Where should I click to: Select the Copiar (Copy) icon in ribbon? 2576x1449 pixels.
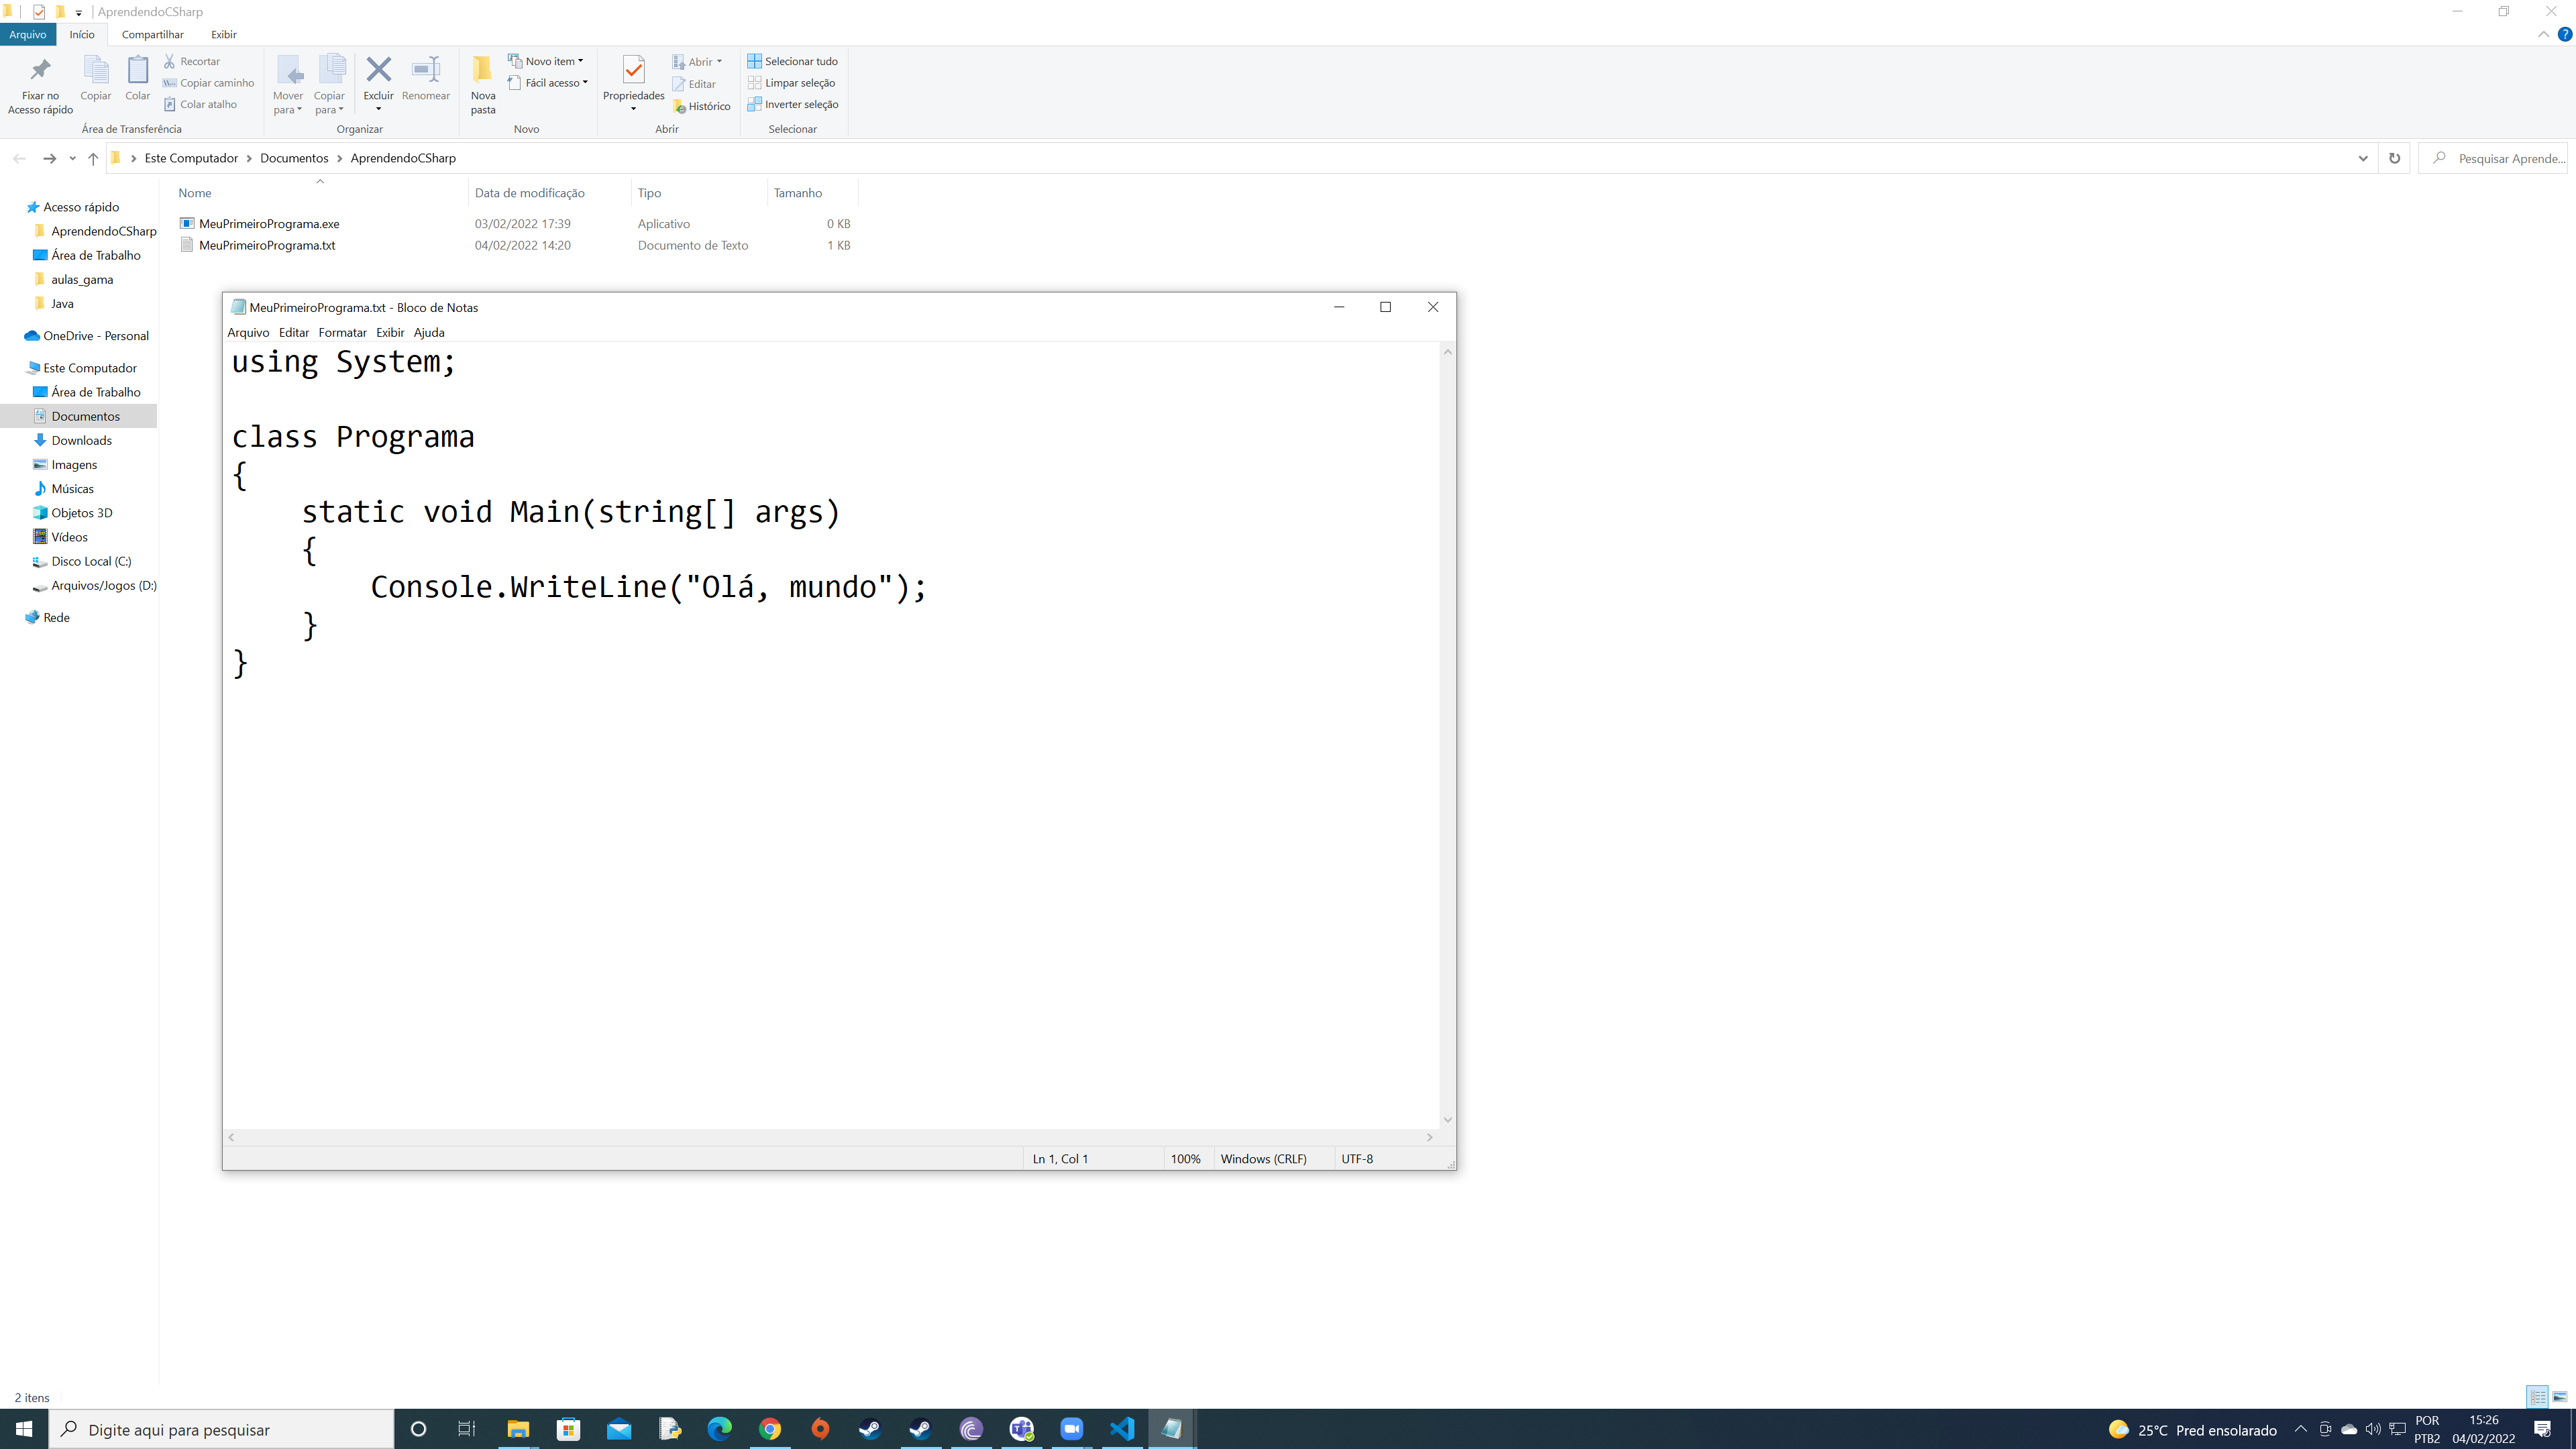(x=94, y=78)
